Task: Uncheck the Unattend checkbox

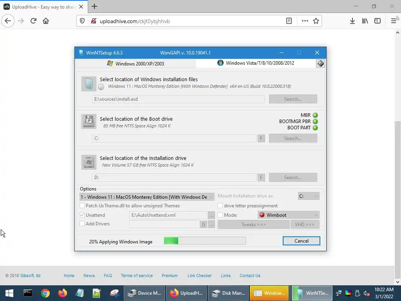Action: pyautogui.click(x=82, y=215)
